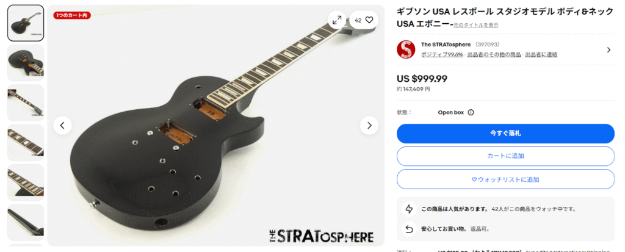
Task: Click the カートに追加 add to cart button
Action: [505, 156]
